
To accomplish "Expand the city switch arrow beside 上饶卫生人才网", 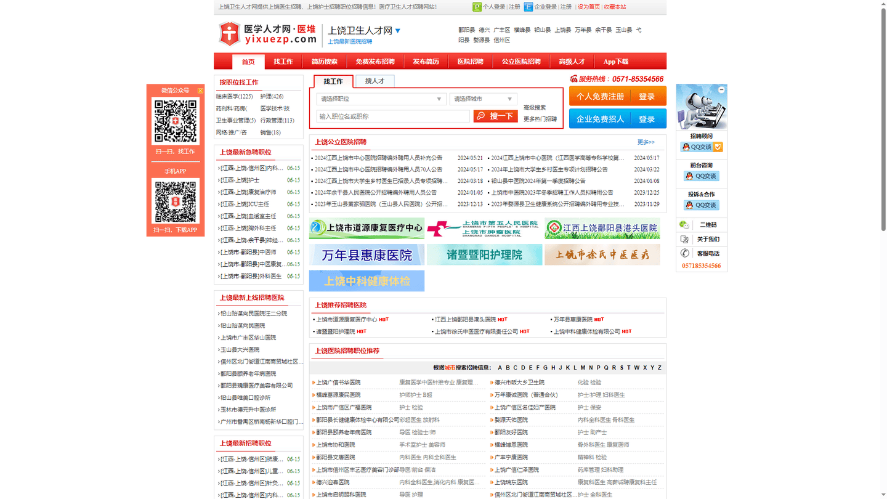I will (x=398, y=31).
